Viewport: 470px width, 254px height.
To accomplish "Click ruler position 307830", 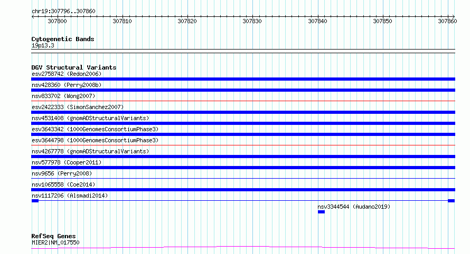I will 252,21.
